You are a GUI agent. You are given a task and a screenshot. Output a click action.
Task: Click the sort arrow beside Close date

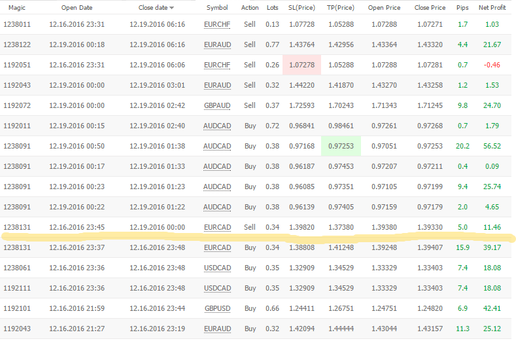(172, 8)
